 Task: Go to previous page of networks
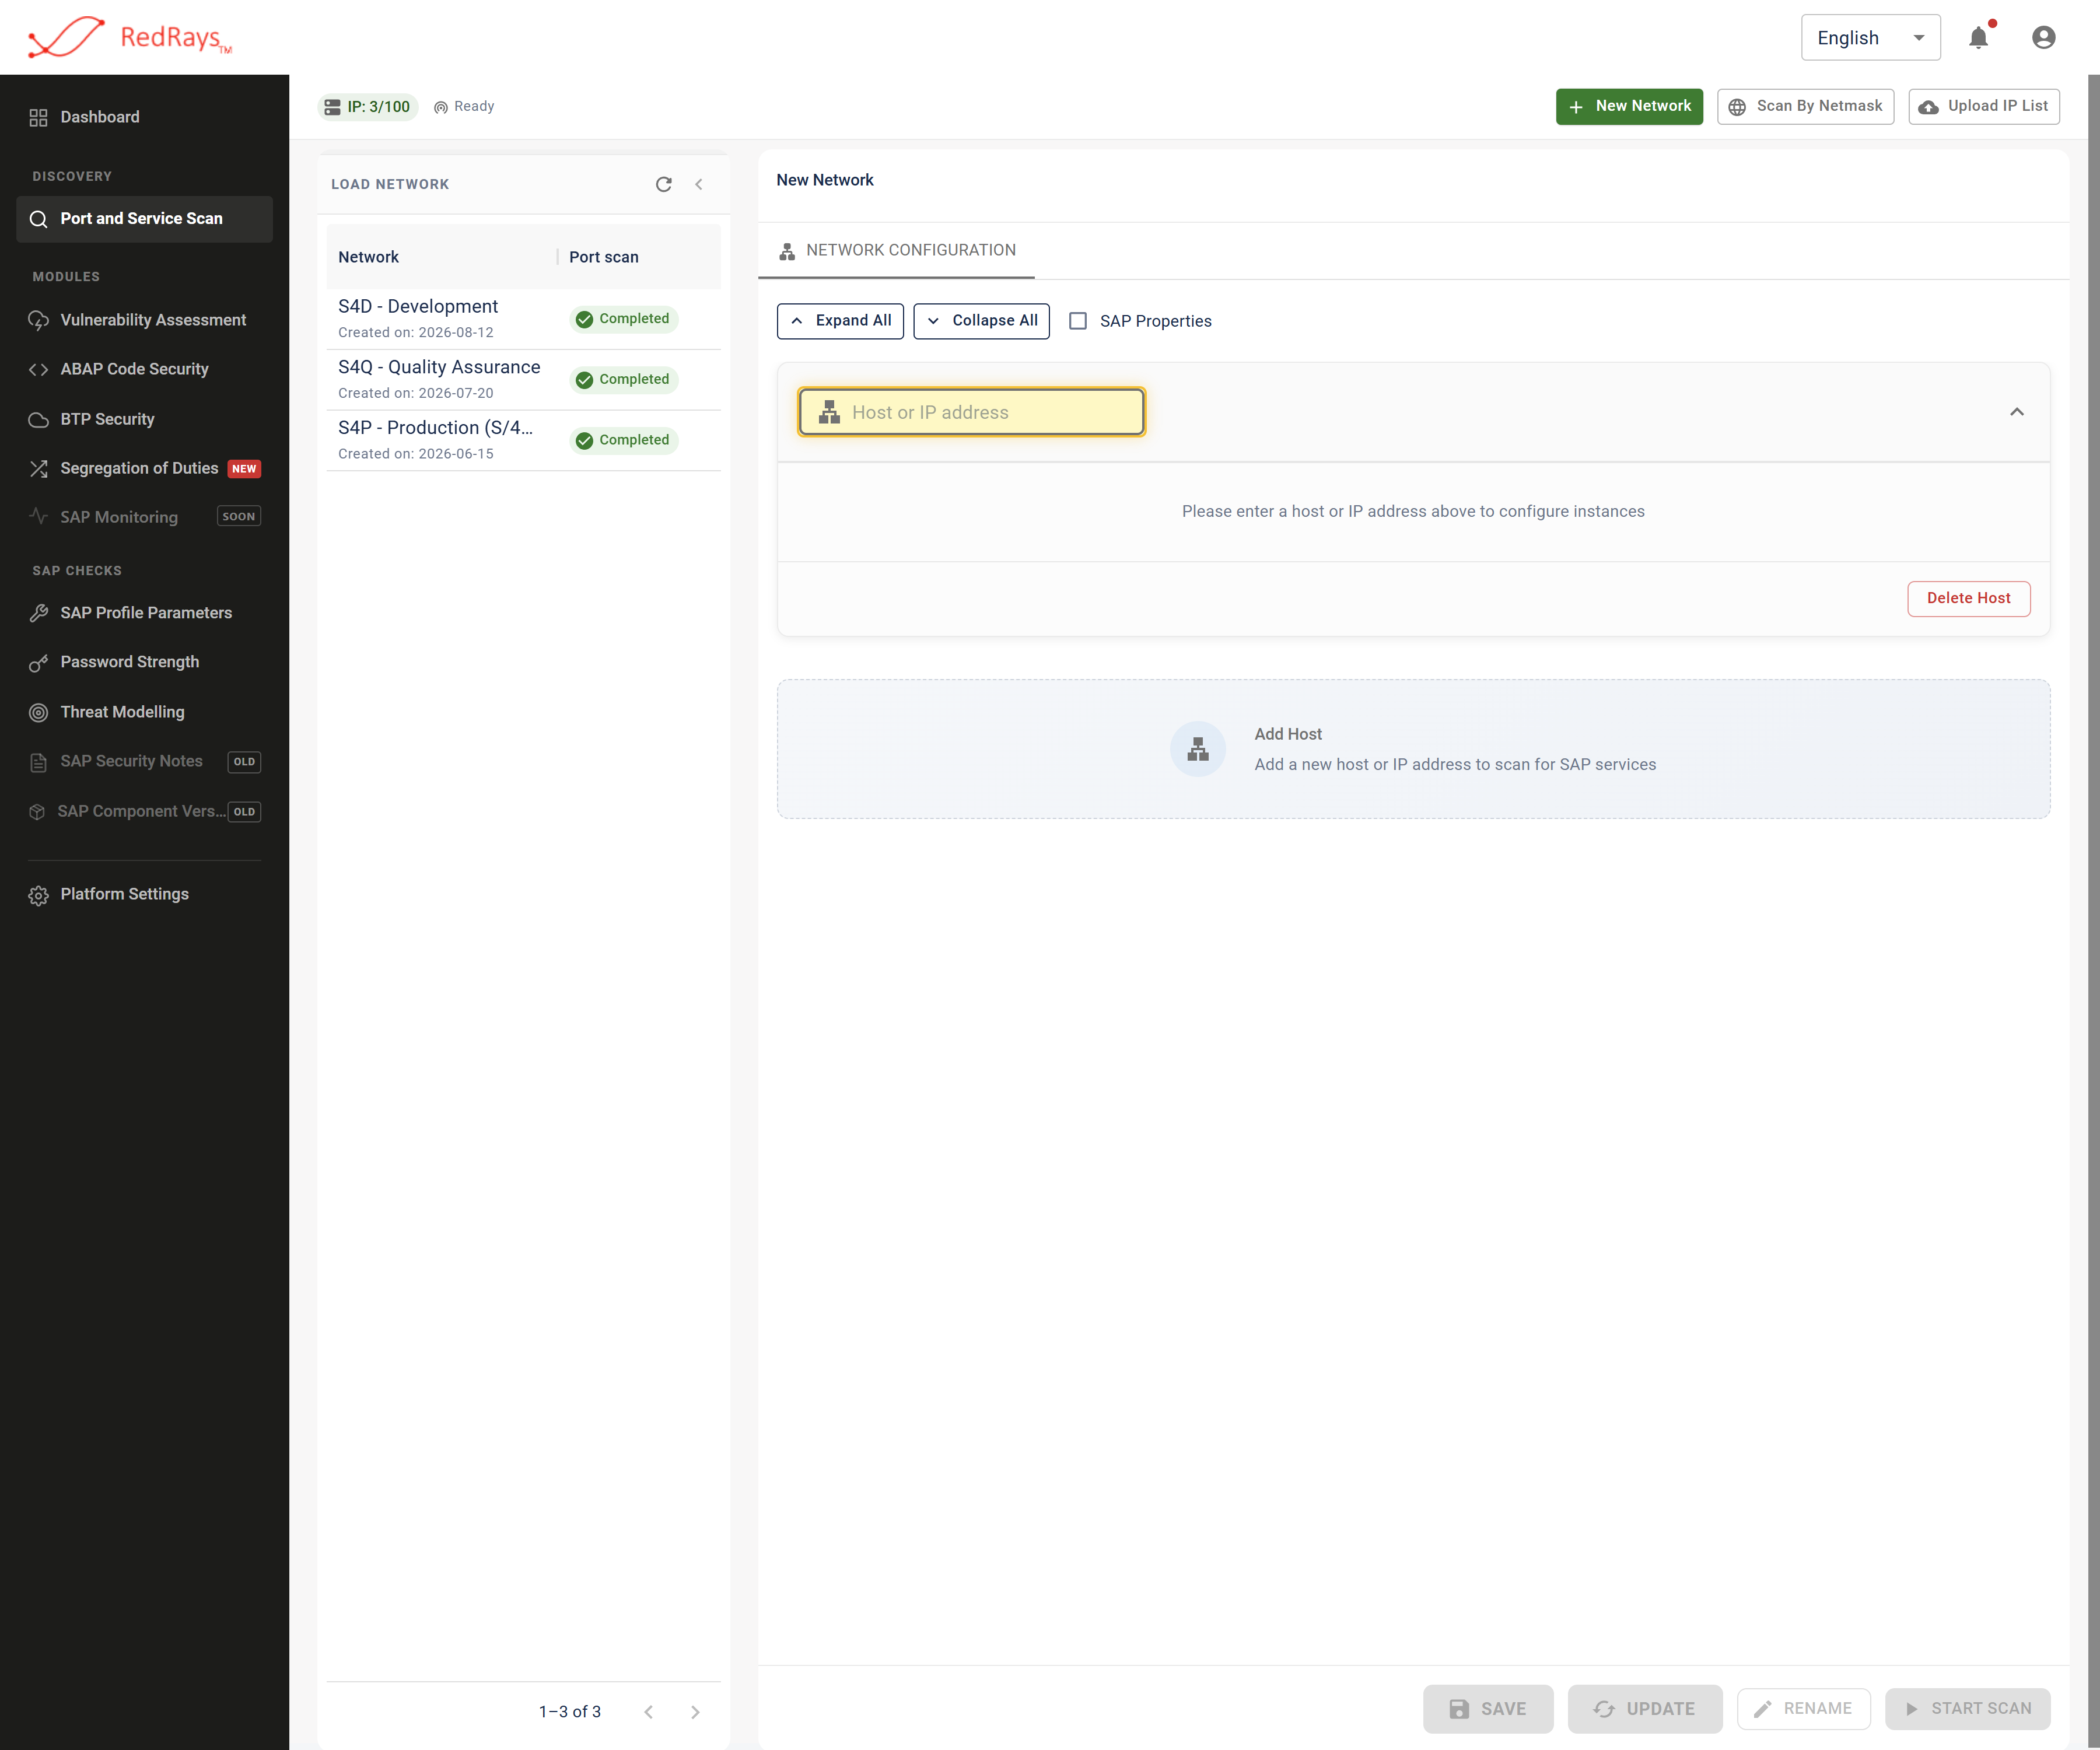pyautogui.click(x=648, y=1712)
